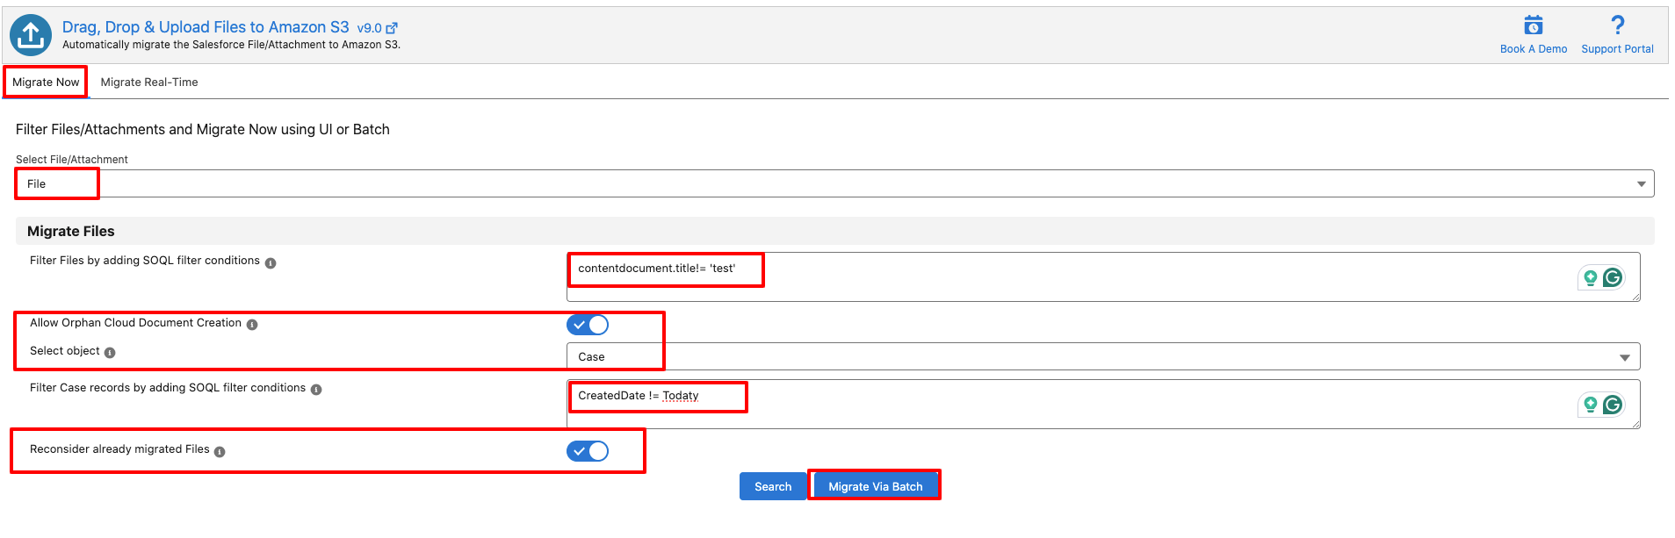This screenshot has width=1675, height=538.
Task: Toggle Allow Orphan Cloud Document Creation switch
Action: [588, 325]
